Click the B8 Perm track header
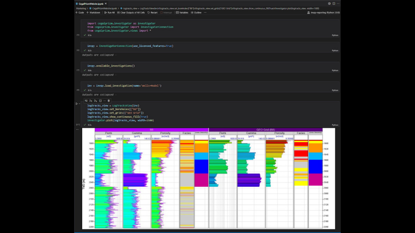This screenshot has width=415, height=233. click(108, 133)
